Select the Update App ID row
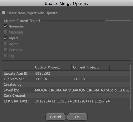 [66, 73]
